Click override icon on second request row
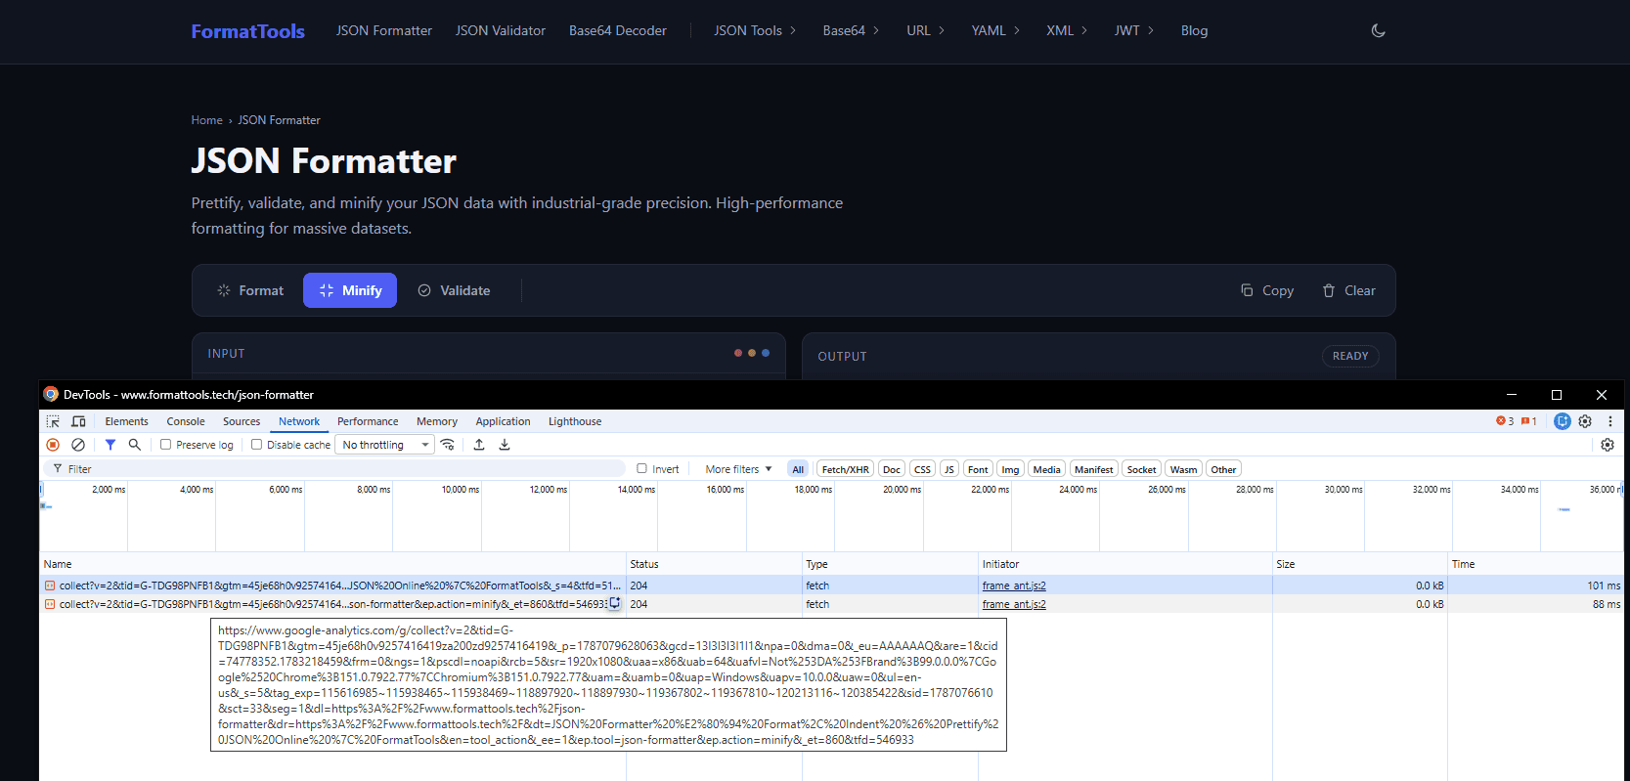Image resolution: width=1630 pixels, height=781 pixels. point(615,604)
